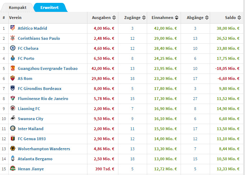245x175 pixels.
Task: Click the Atlético Madrid club crest
Action: coord(13,28)
